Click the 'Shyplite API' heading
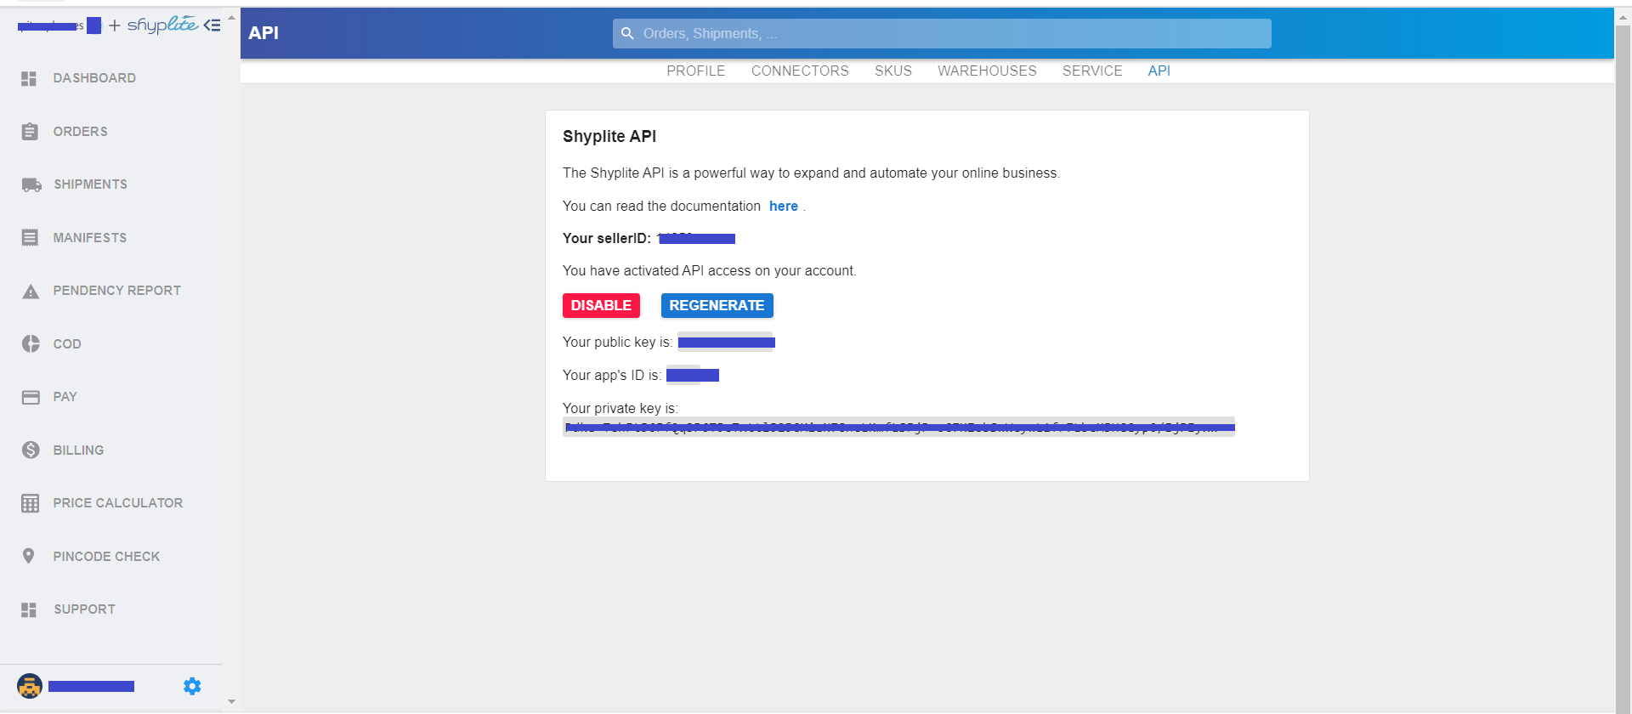This screenshot has height=714, width=1632. [609, 136]
